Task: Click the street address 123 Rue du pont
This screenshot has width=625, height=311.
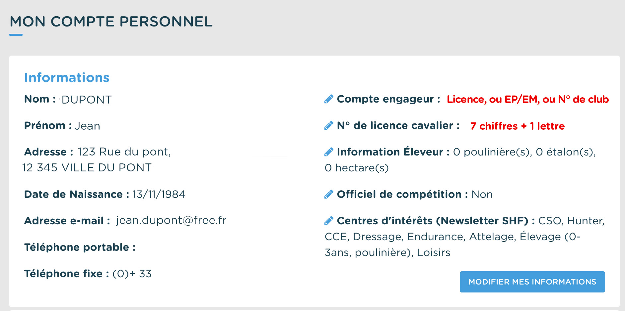Action: coord(124,152)
